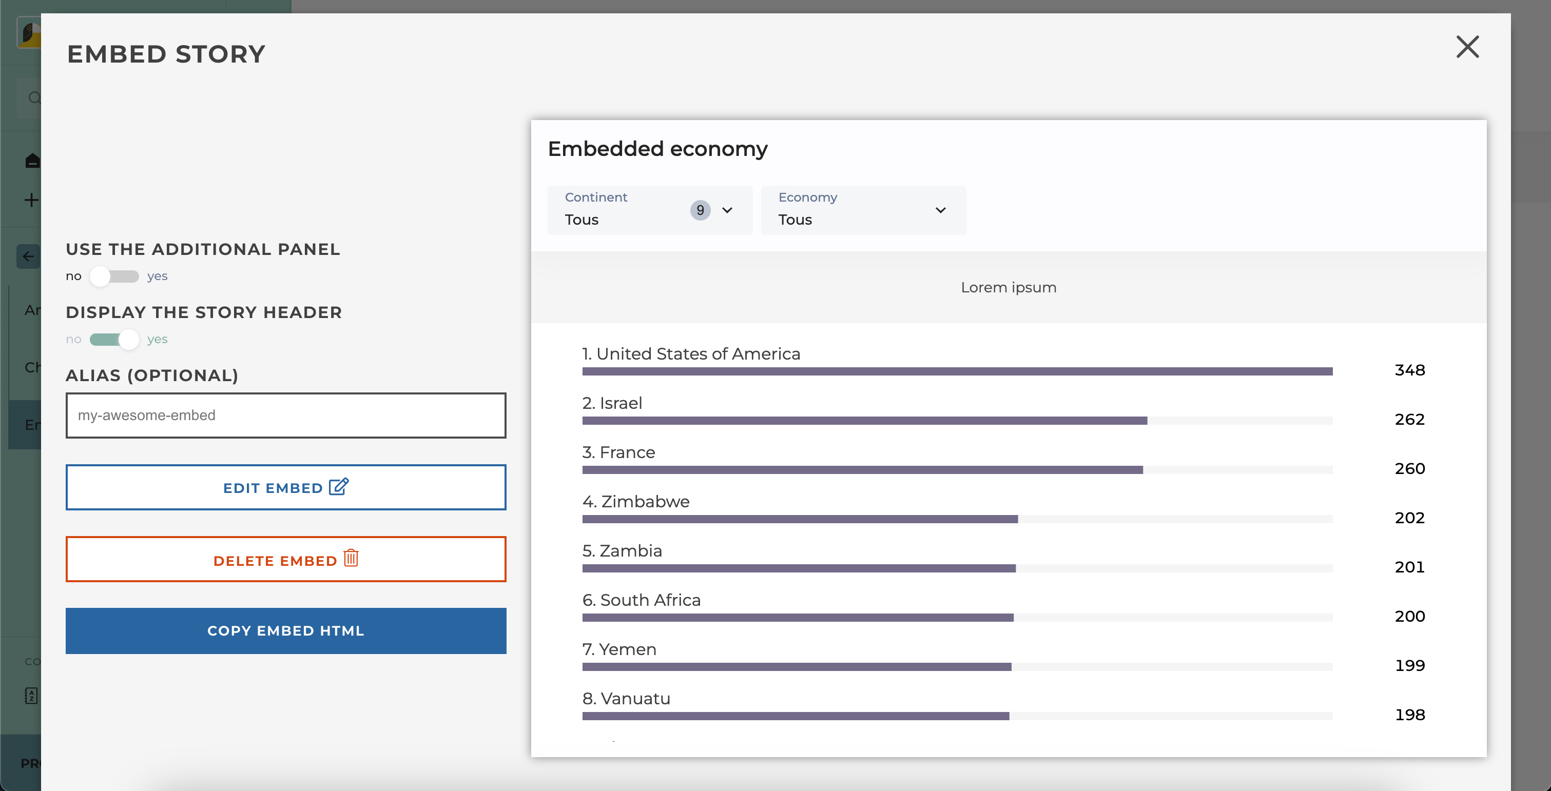Click the trash icon on Delete Embed
The height and width of the screenshot is (791, 1551).
pyautogui.click(x=351, y=558)
